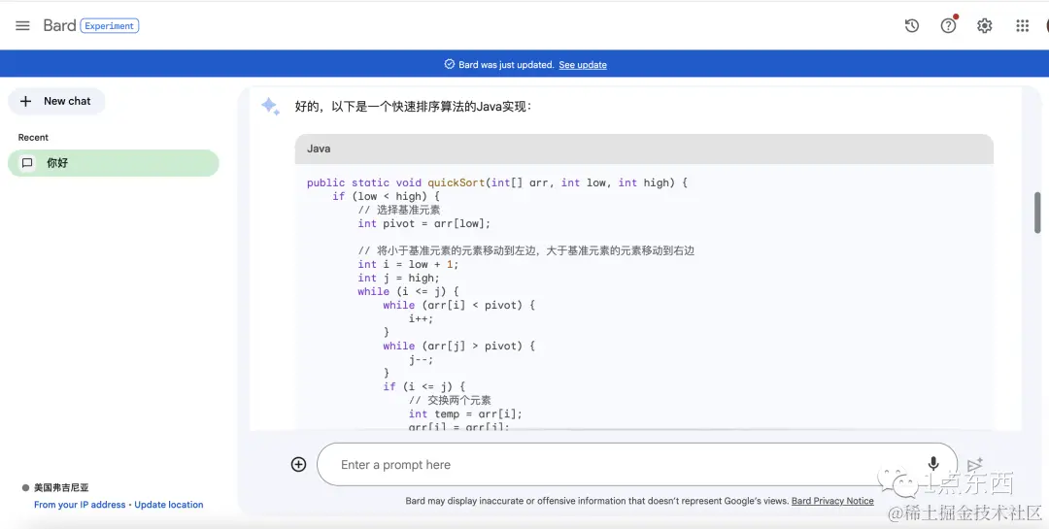This screenshot has height=529, width=1049.
Task: Open the Google apps grid icon
Action: tap(1022, 25)
